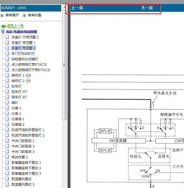Collapse all menus with 菜单折叠
184x188 pixels.
click(35, 15)
